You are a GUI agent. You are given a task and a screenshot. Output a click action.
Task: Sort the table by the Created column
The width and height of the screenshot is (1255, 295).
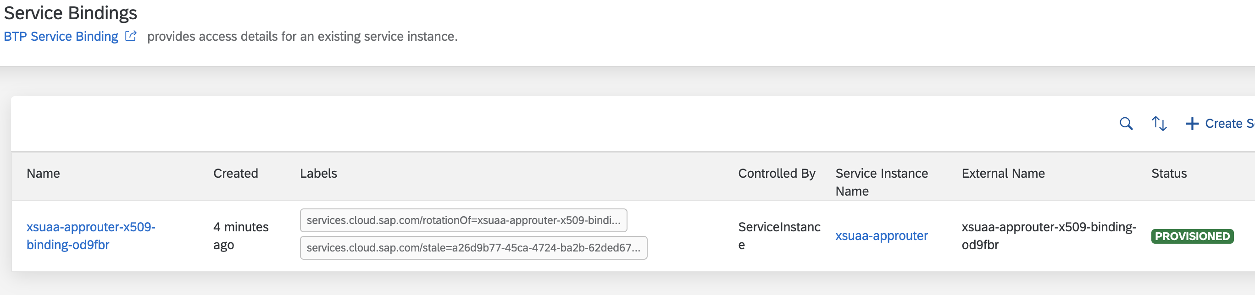click(236, 173)
